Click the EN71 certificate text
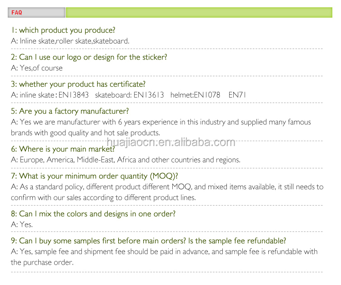 pyautogui.click(x=237, y=95)
